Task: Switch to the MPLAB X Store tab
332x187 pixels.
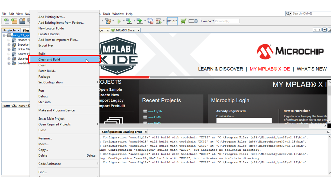Action: tap(125, 30)
